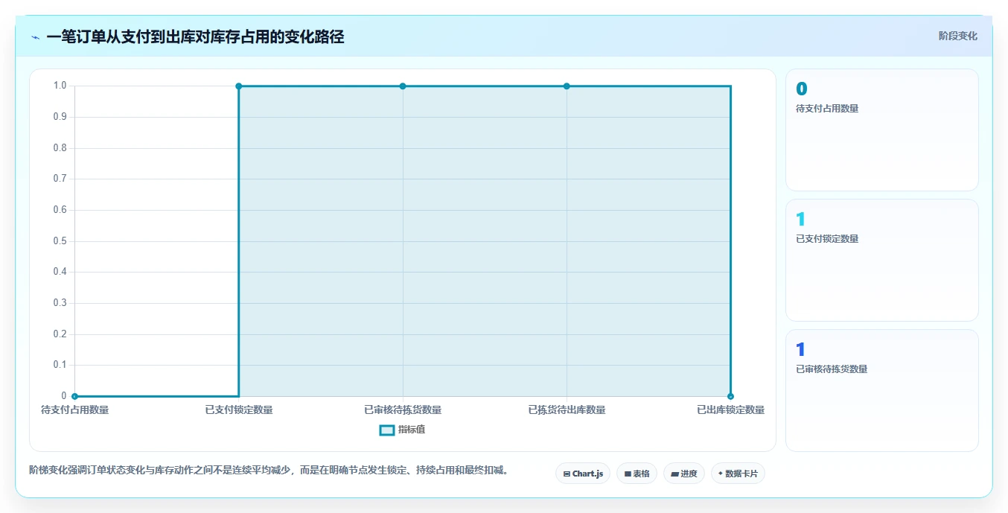Click the data point at 已支付锁定数量
Image resolution: width=1008 pixels, height=513 pixels.
coord(239,86)
